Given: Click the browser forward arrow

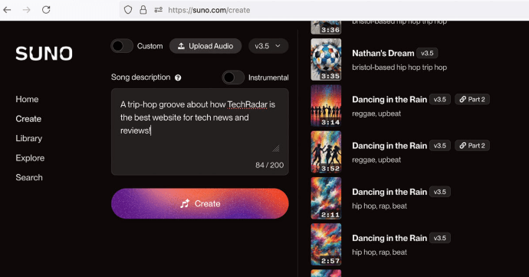Looking at the screenshot, I should [26, 10].
